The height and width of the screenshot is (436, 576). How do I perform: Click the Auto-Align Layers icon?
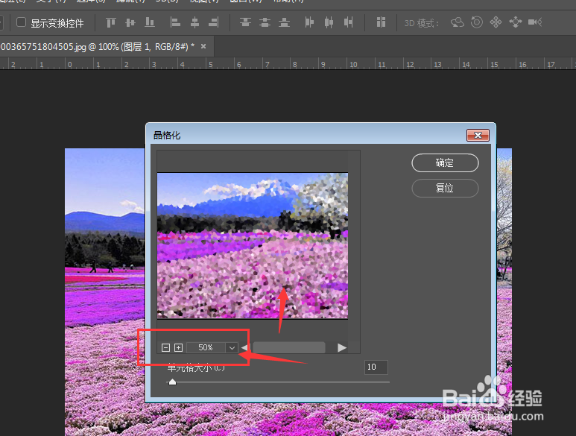point(381,22)
